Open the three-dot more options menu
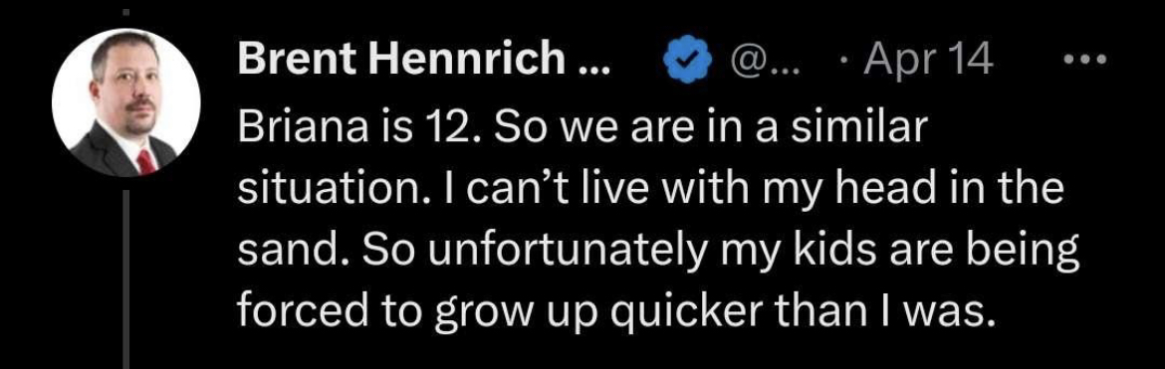The width and height of the screenshot is (1165, 369). pos(1084,59)
